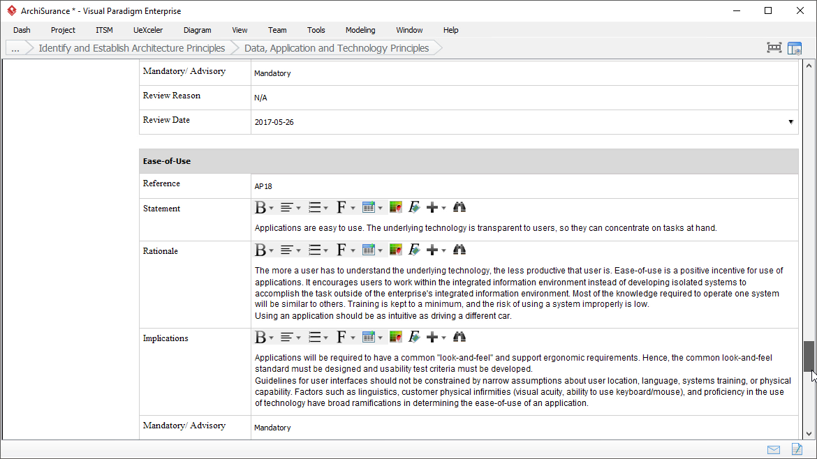Click plus icon in Statement toolbar
817x459 pixels.
tap(432, 208)
